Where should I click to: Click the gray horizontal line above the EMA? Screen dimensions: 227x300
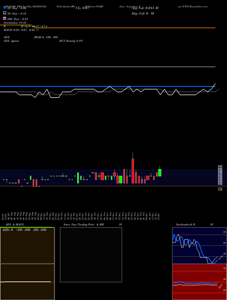tap(108, 67)
